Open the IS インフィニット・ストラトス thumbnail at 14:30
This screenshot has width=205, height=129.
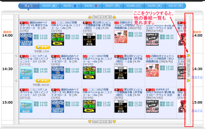pyautogui.click(x=26, y=72)
